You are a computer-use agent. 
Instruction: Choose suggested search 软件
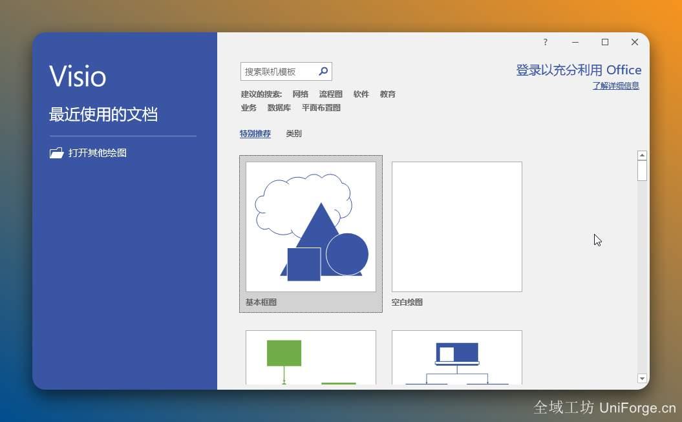pos(361,94)
